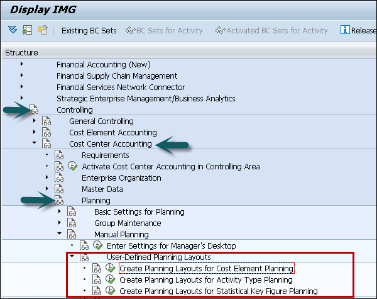Viewport: 377px width, 299px height.
Task: Click Activated BC Sets for Activity button
Action: click(271, 30)
